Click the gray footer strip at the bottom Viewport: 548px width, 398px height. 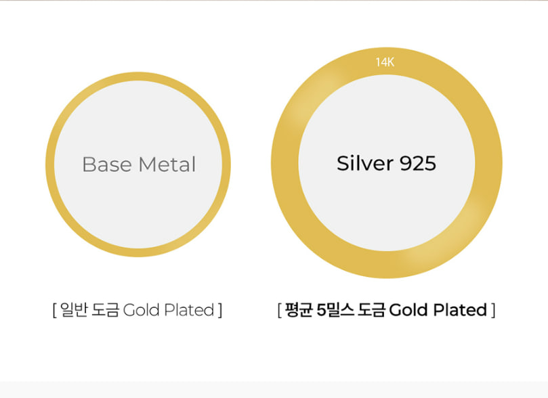pyautogui.click(x=274, y=390)
